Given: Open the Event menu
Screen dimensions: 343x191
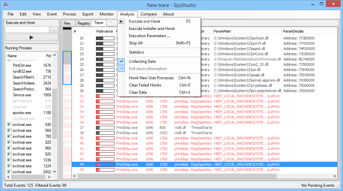Looking at the screenshot, I should tap(52, 14).
